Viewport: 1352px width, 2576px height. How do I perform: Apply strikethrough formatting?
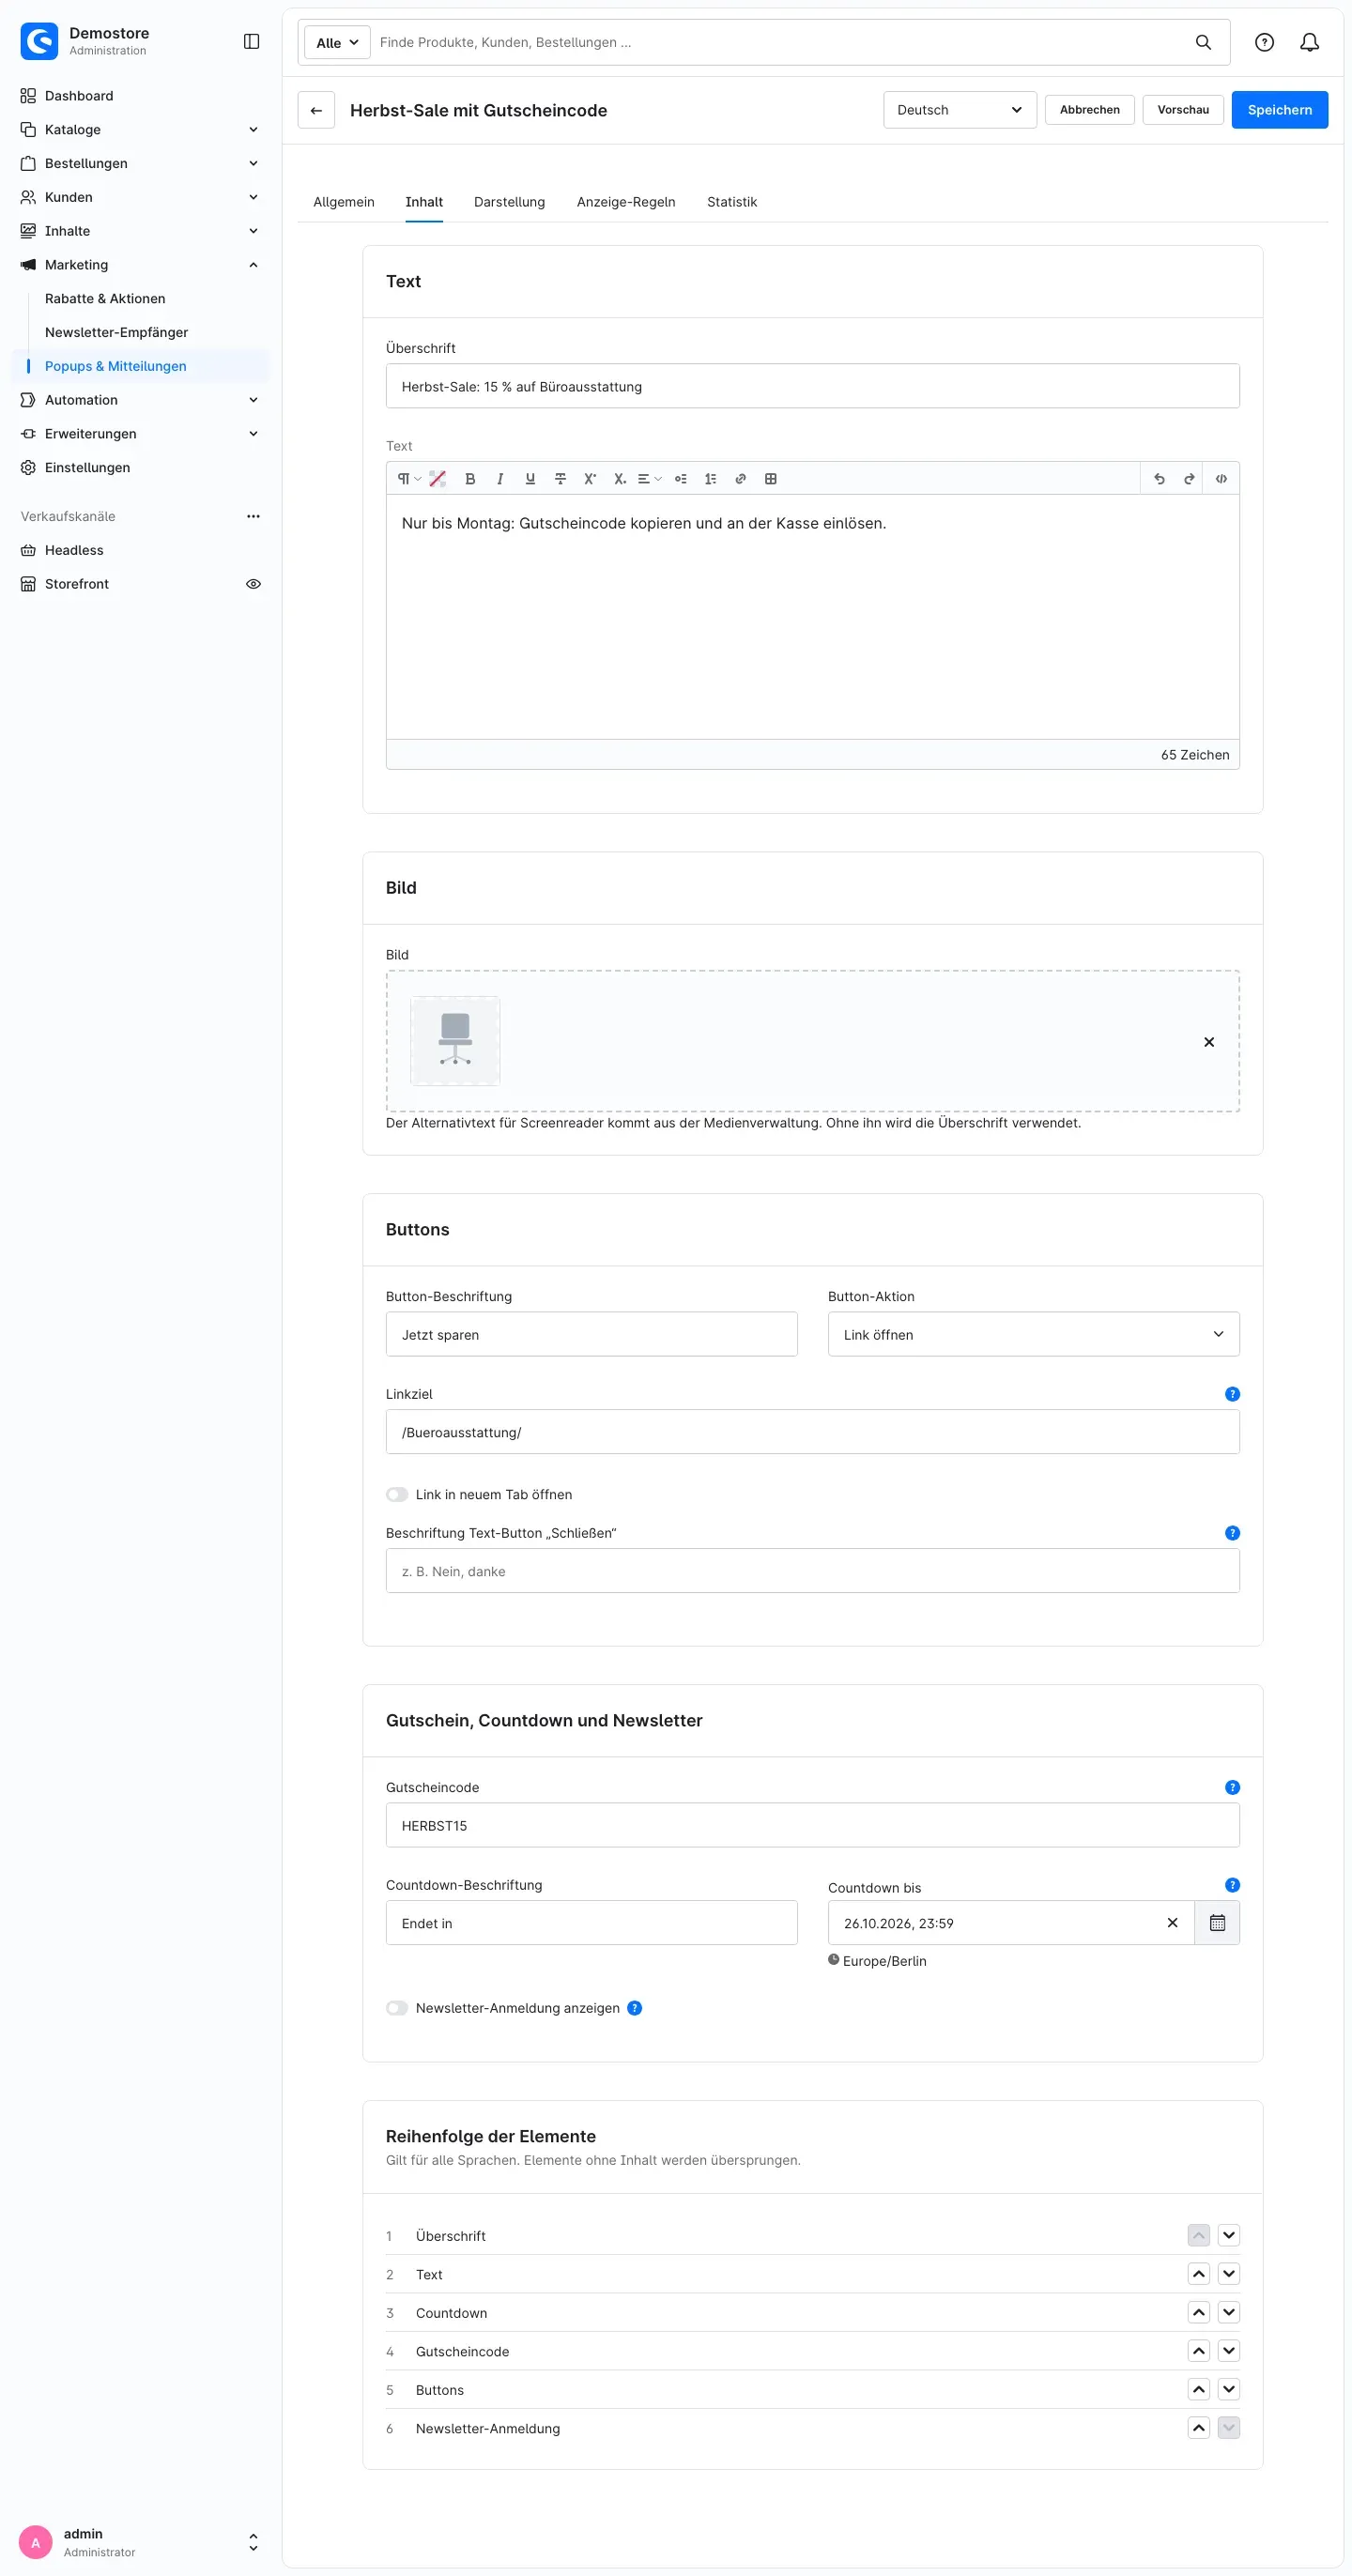click(560, 479)
